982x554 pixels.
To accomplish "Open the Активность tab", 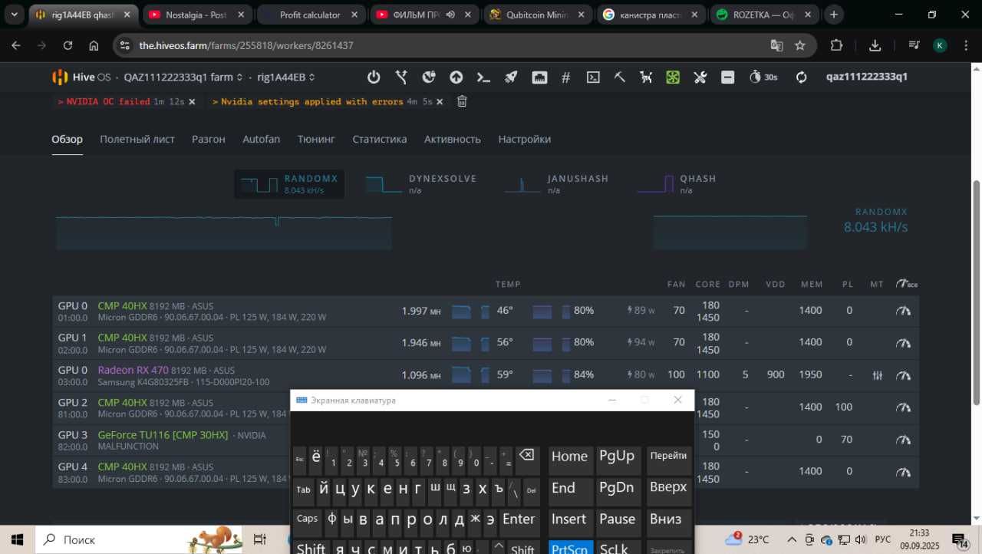I will point(453,139).
